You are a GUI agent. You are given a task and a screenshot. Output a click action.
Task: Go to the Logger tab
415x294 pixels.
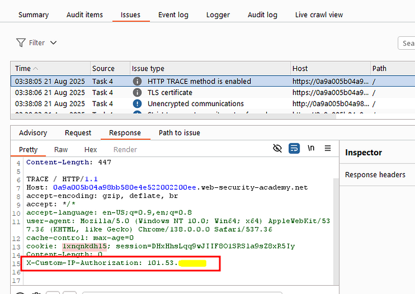point(218,15)
